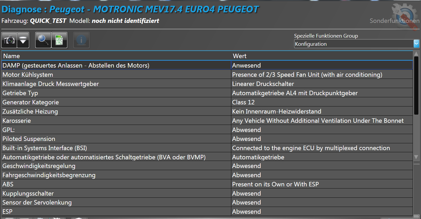Select the DAMP gesteuertes Anlassen row
This screenshot has height=219, width=421.
[x=76, y=65]
